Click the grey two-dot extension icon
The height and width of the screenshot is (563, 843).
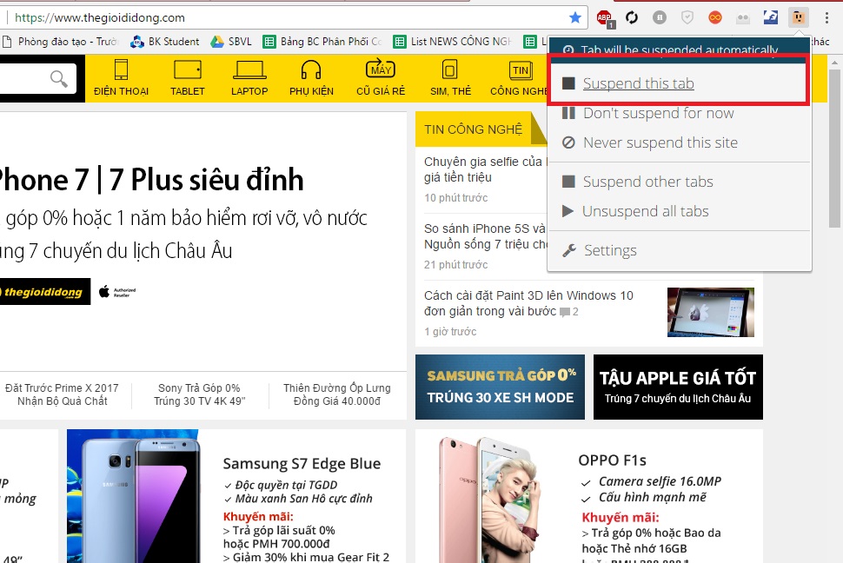pos(743,17)
